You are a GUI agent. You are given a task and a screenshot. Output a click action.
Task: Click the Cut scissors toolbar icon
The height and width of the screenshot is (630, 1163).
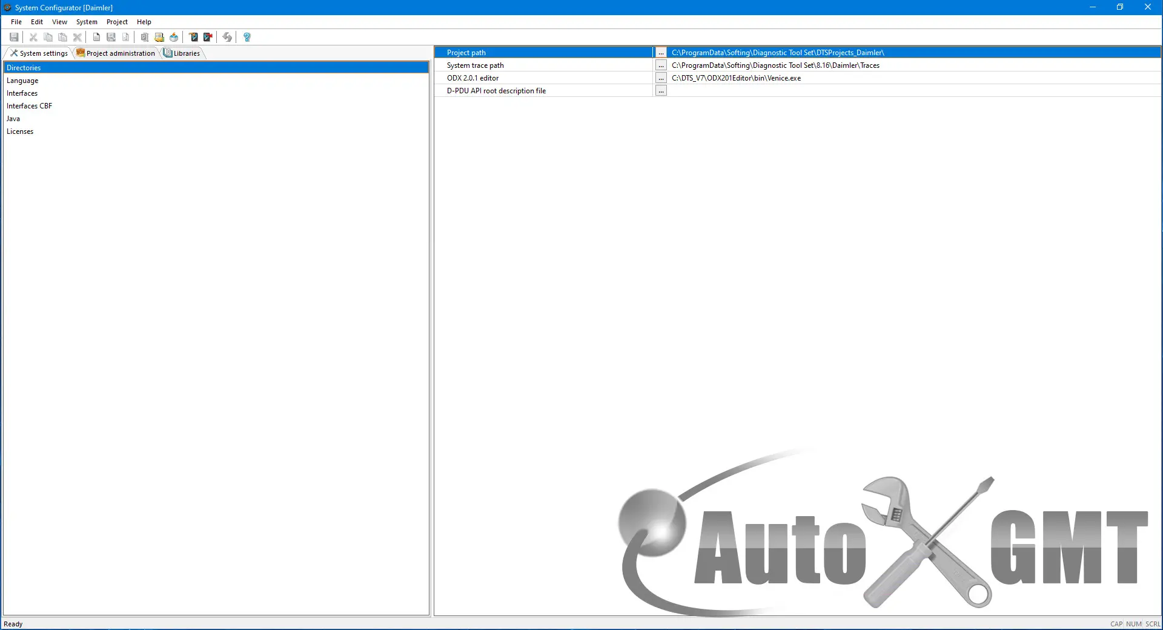pyautogui.click(x=33, y=37)
